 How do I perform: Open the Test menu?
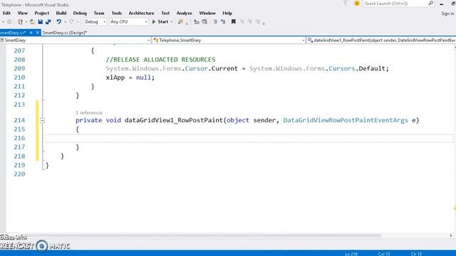point(165,13)
